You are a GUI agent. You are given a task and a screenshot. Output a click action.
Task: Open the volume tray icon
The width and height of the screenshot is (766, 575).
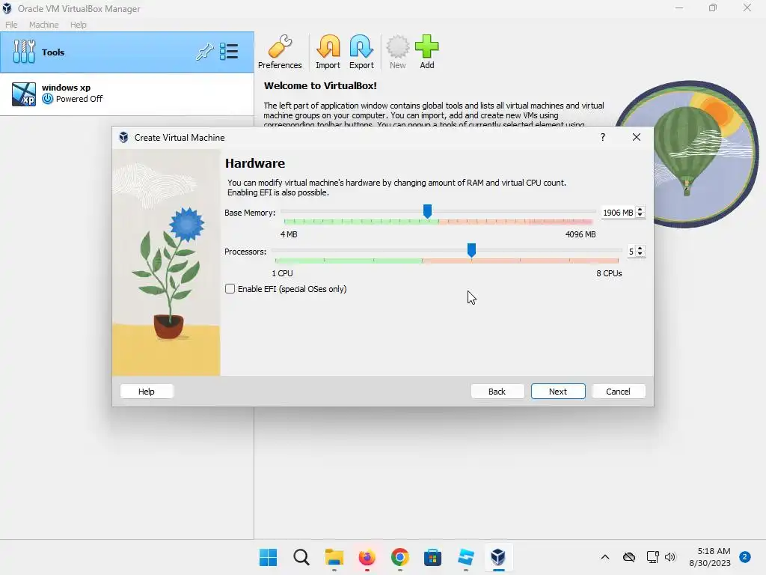pos(670,557)
